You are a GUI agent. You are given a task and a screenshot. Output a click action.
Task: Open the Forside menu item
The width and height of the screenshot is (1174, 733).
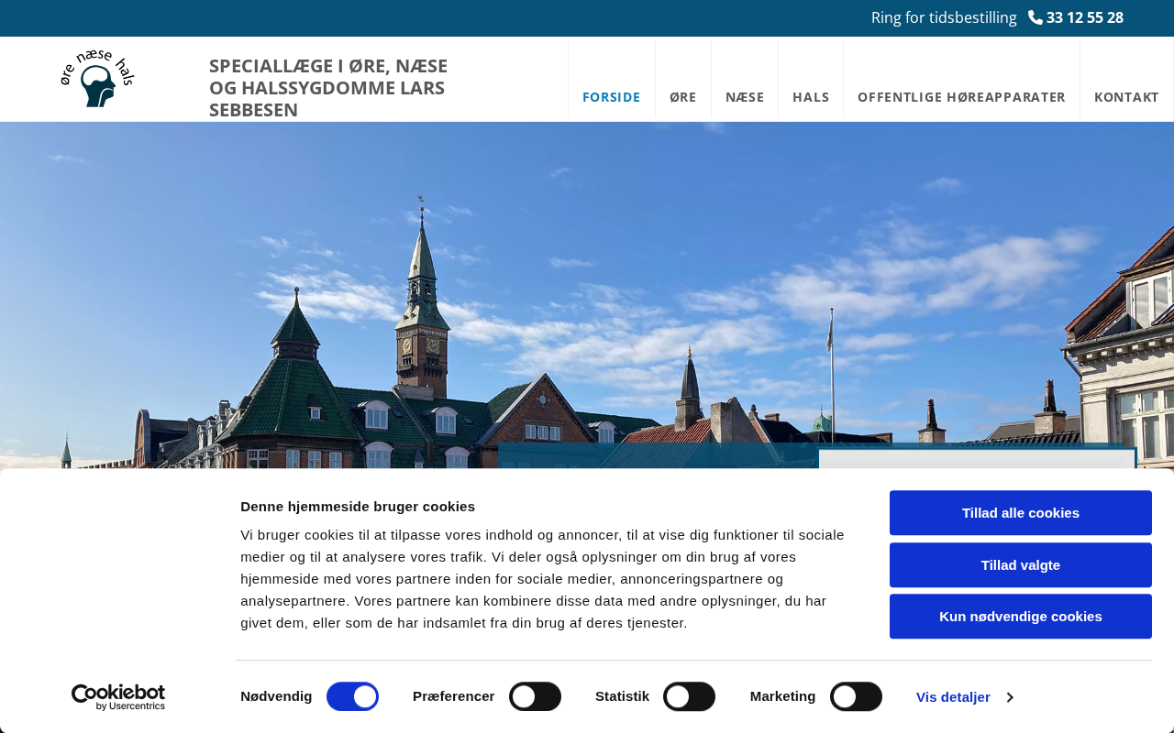pyautogui.click(x=612, y=97)
